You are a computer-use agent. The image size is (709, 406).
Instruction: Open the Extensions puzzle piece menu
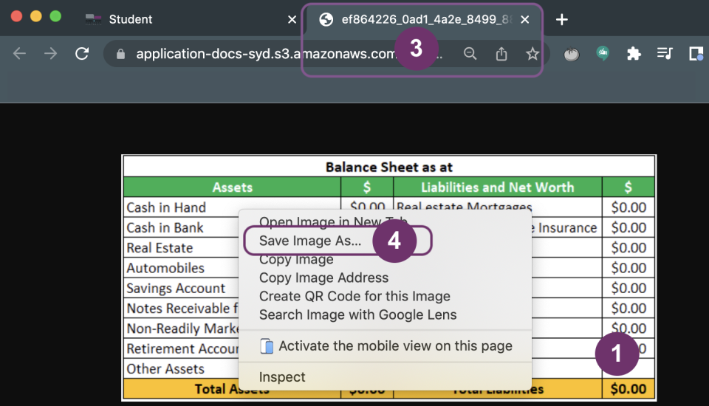(634, 54)
